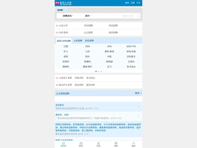197x148 pixels.
Task: Open the 全科医生 job title
Action: [60, 105]
